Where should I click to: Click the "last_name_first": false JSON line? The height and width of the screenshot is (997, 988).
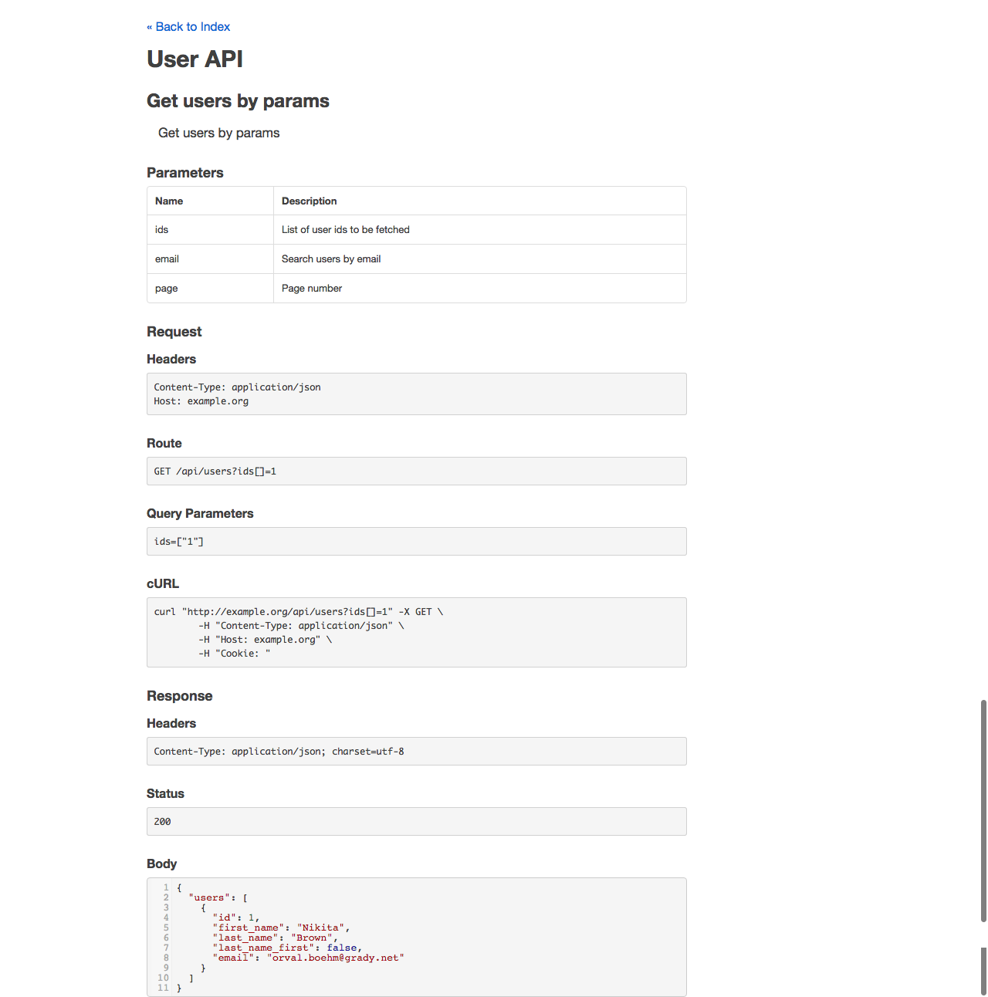coord(287,948)
